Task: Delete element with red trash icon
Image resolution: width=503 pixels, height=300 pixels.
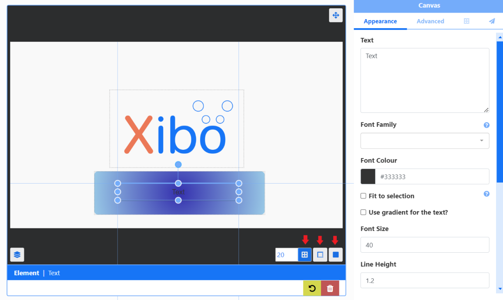Action: 330,288
